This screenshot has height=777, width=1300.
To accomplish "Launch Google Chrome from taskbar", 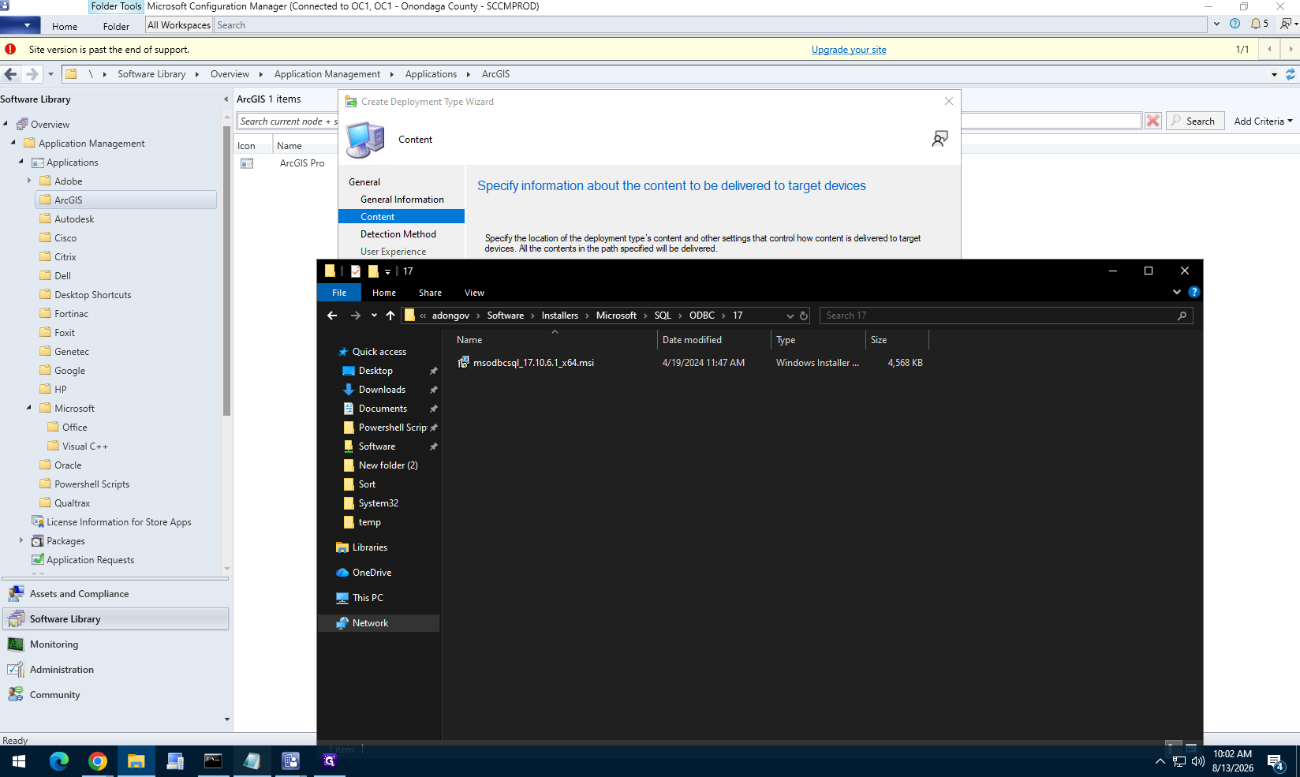I will [98, 761].
